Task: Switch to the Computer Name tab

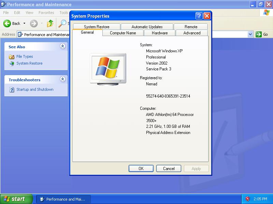Action: (x=123, y=33)
